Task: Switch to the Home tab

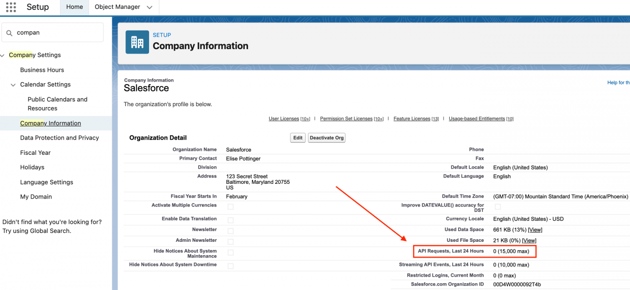Action: point(74,7)
